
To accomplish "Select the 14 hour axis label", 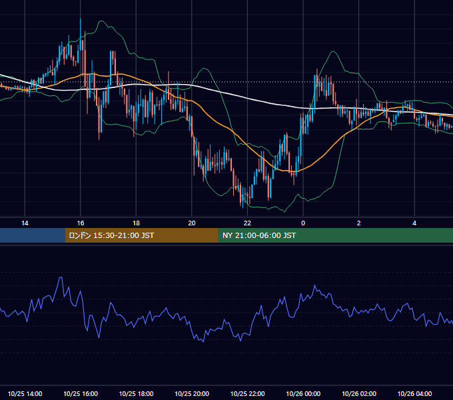I will 25,223.
